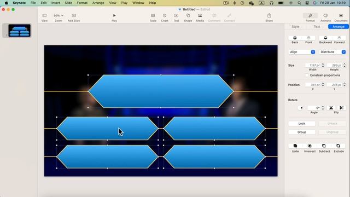Open the Slide menu
350x197 pixels.
click(68, 3)
